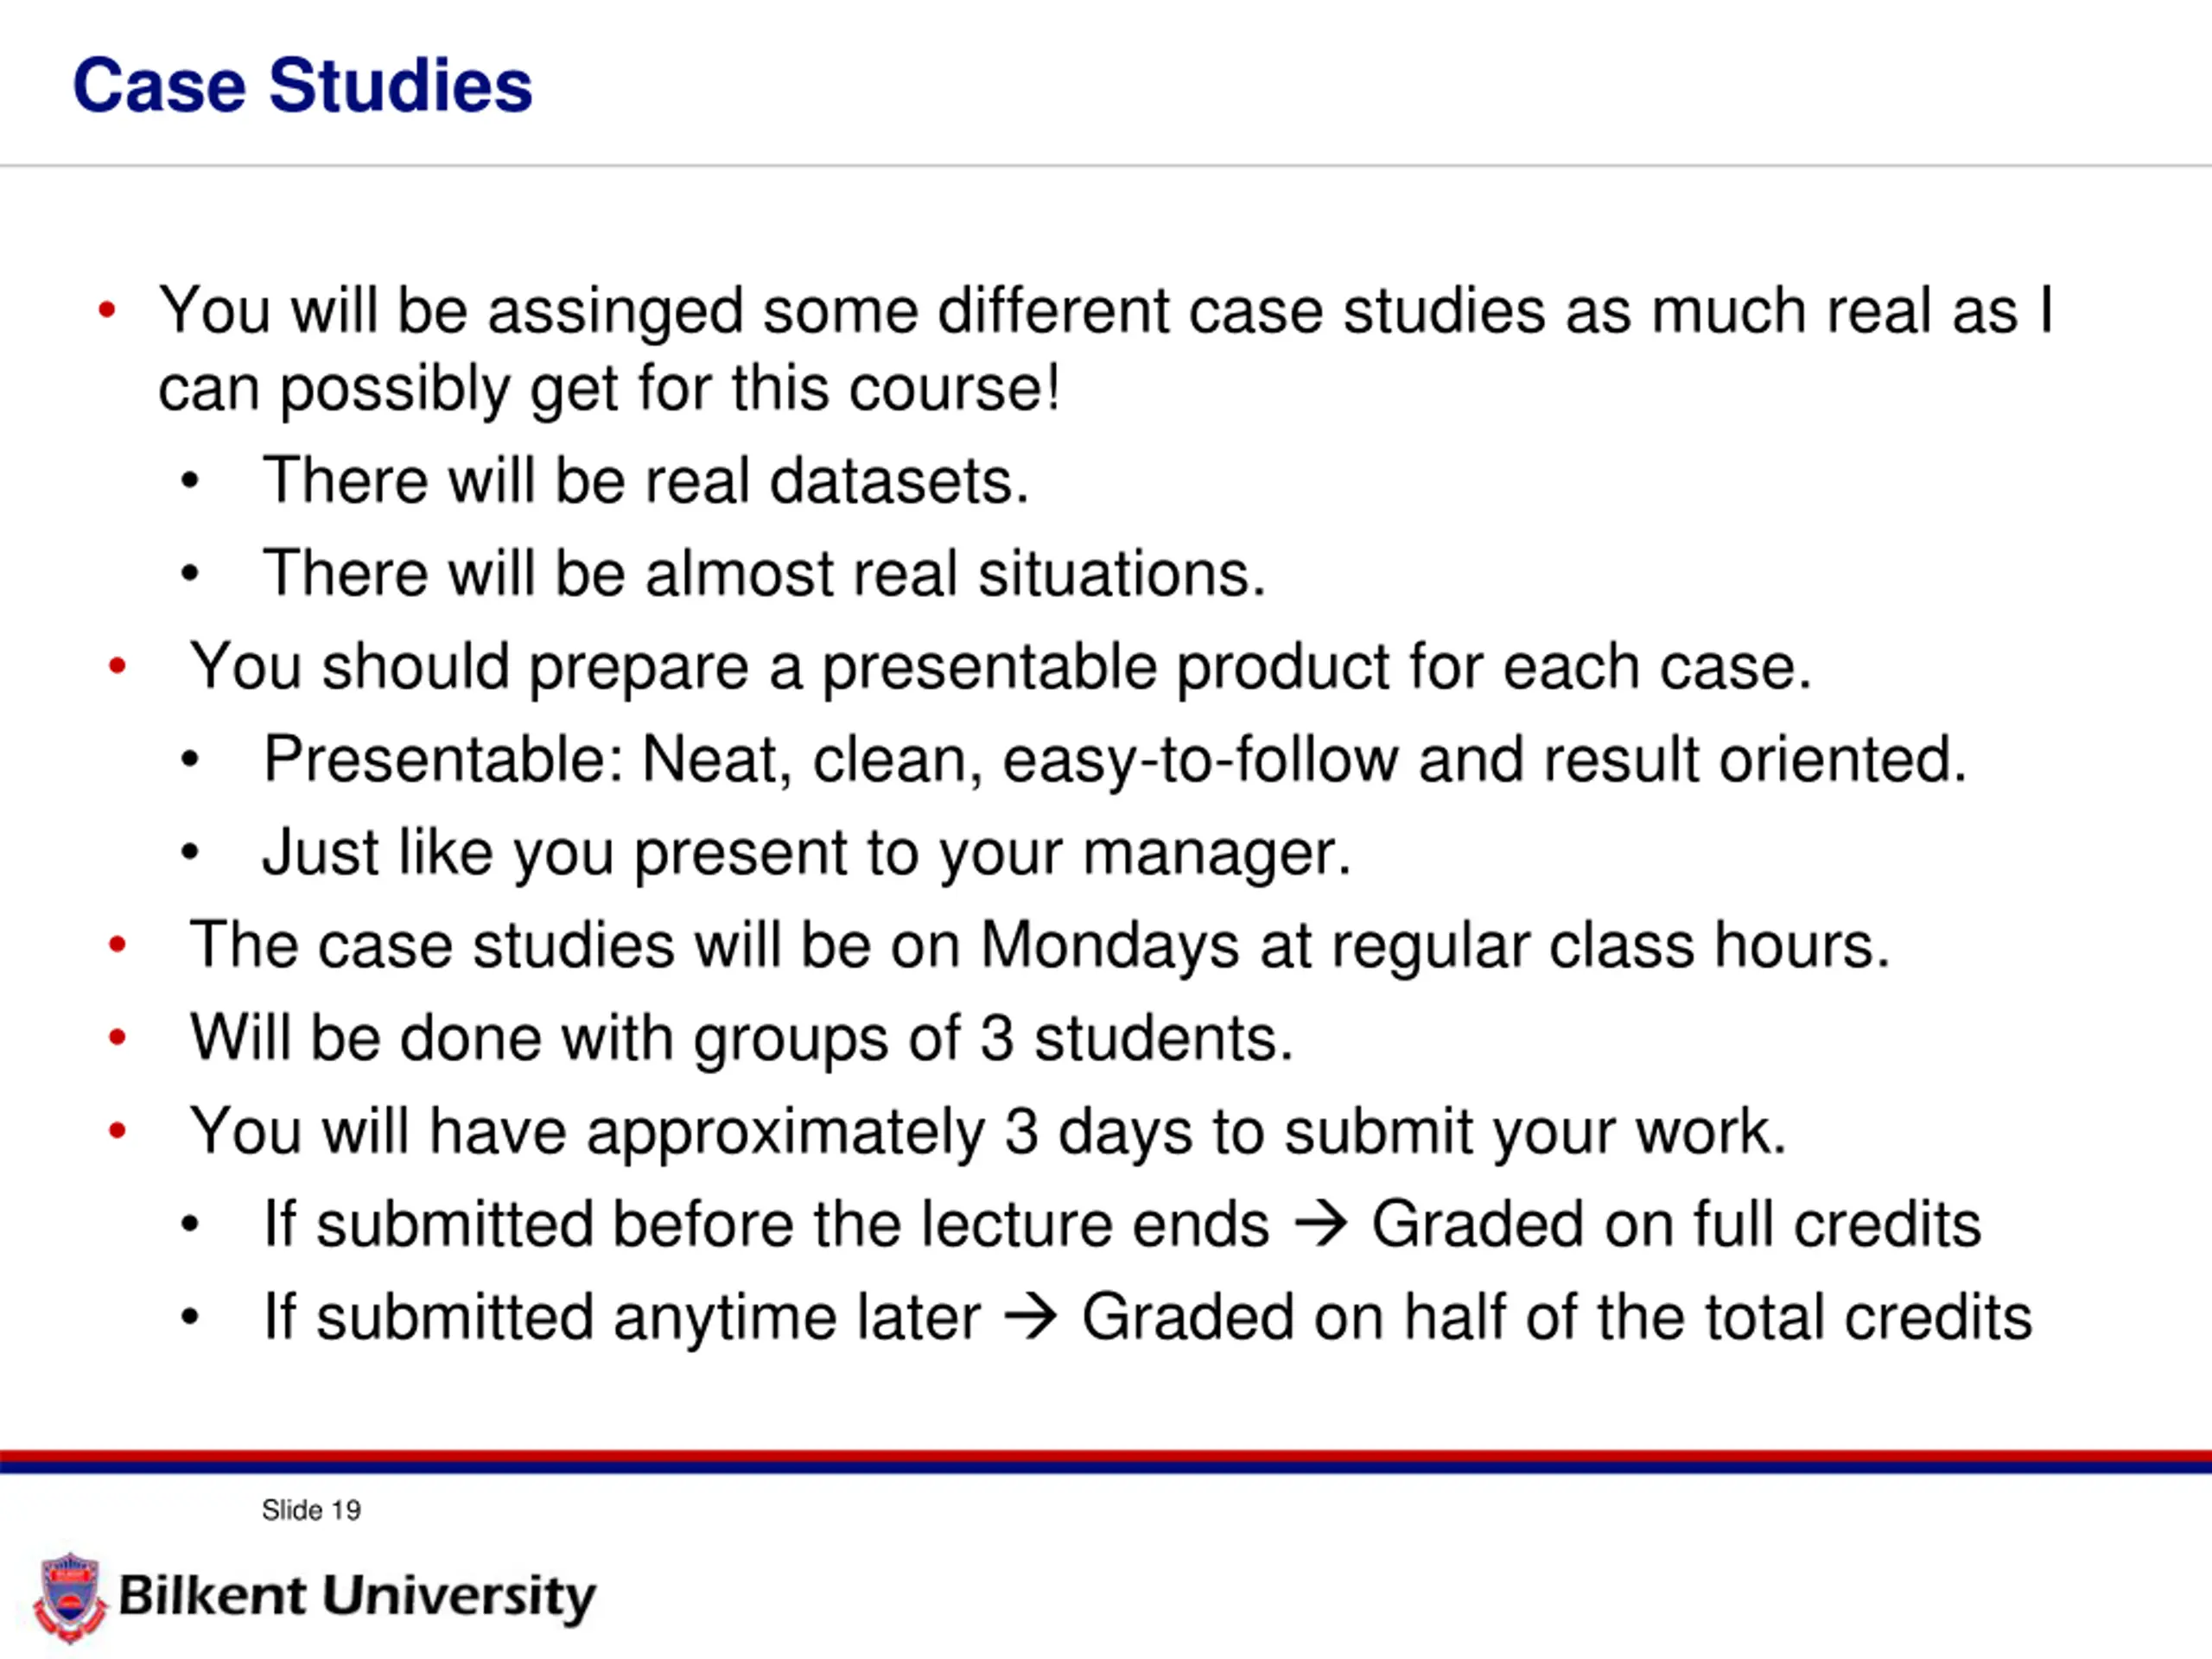Image resolution: width=2212 pixels, height=1659 pixels.
Task: Click 'Presentable: Neat, clean, easy-to-follow' line
Action: (x=1115, y=760)
